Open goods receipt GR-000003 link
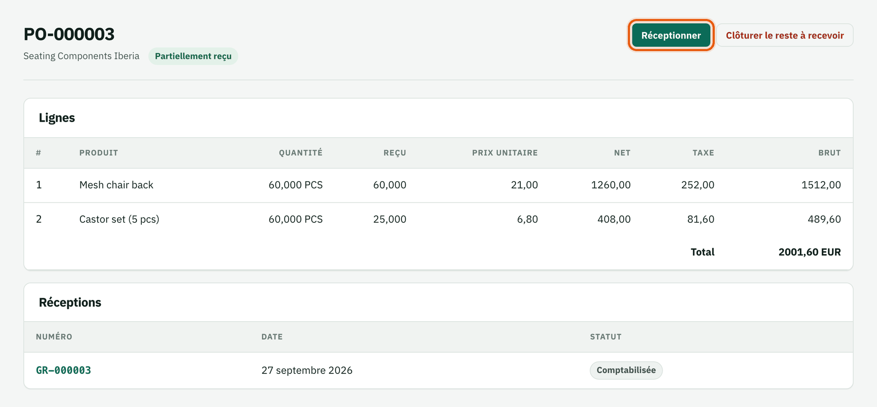877x407 pixels. coord(63,370)
